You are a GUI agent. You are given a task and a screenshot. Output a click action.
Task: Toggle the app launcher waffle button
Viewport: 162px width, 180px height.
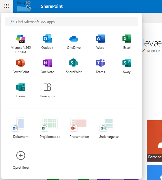[x=7, y=6]
